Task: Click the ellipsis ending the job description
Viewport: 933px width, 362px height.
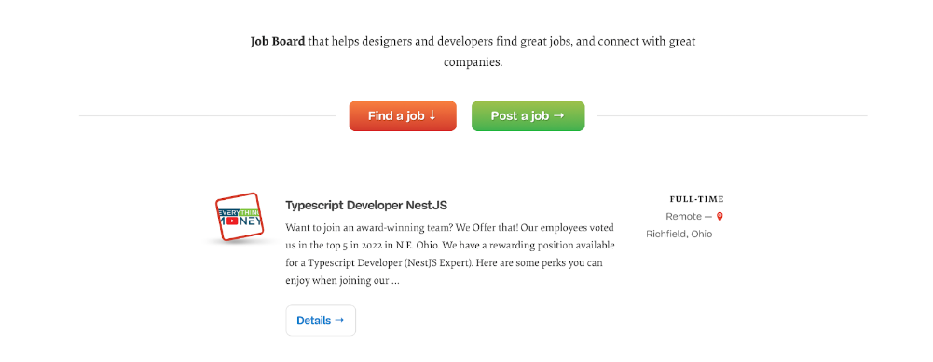Action: pos(395,282)
